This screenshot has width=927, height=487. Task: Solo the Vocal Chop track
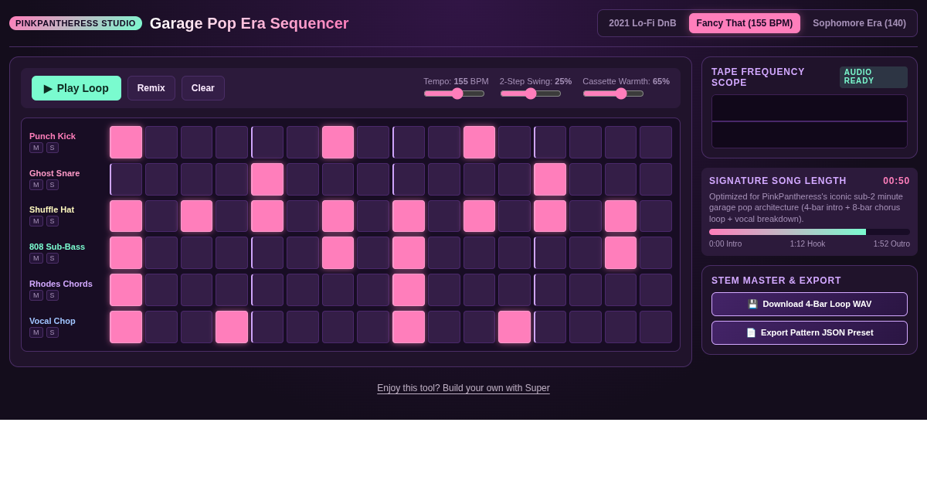click(x=53, y=332)
